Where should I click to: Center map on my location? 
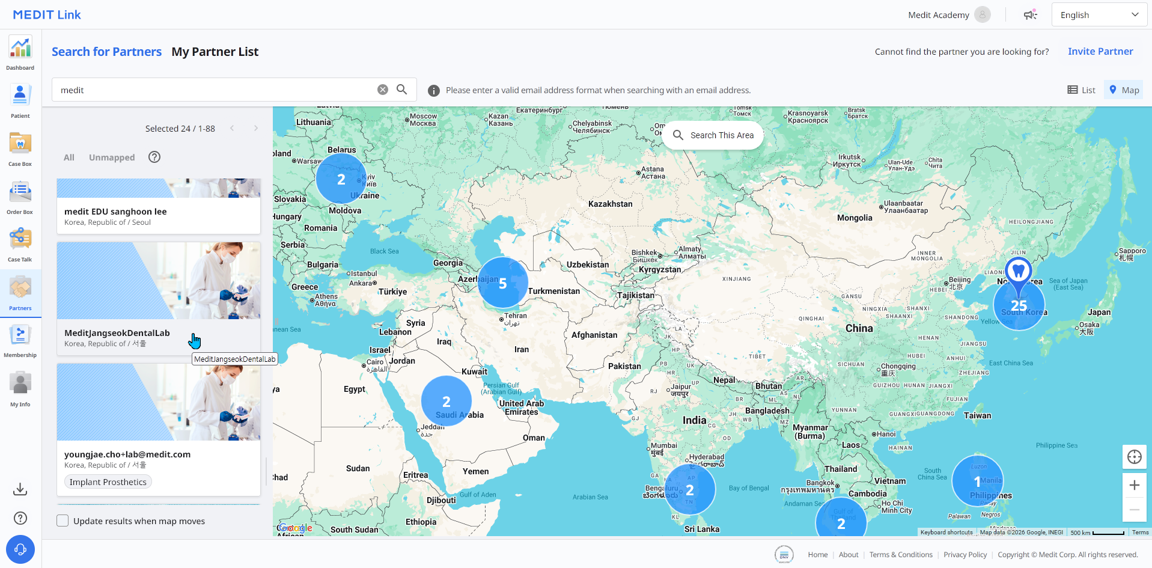click(1134, 457)
